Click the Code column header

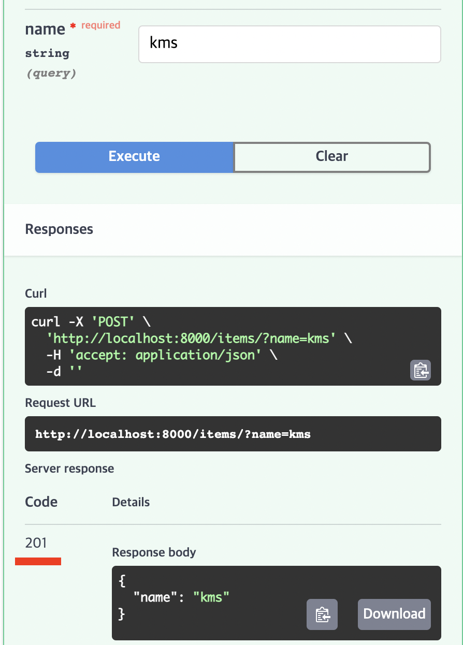click(41, 502)
